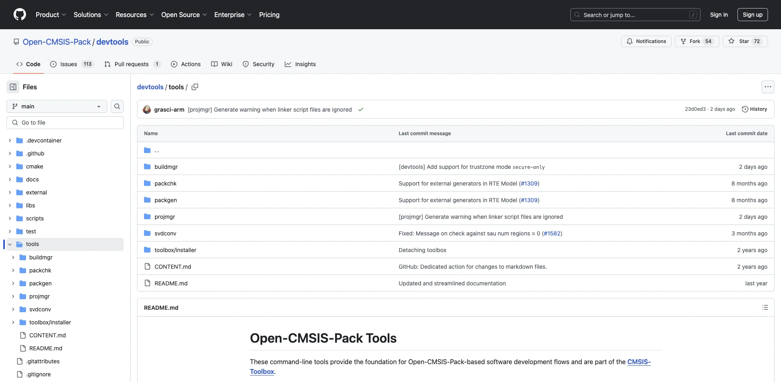Open the Solutions menu

click(x=91, y=15)
